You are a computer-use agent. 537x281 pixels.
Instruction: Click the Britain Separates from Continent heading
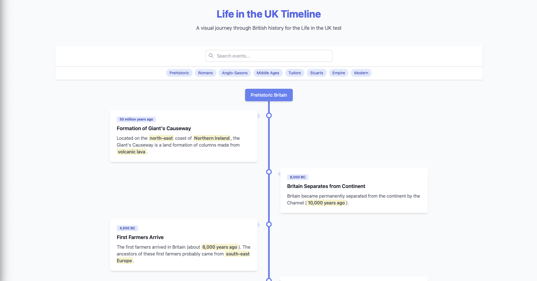coord(326,186)
